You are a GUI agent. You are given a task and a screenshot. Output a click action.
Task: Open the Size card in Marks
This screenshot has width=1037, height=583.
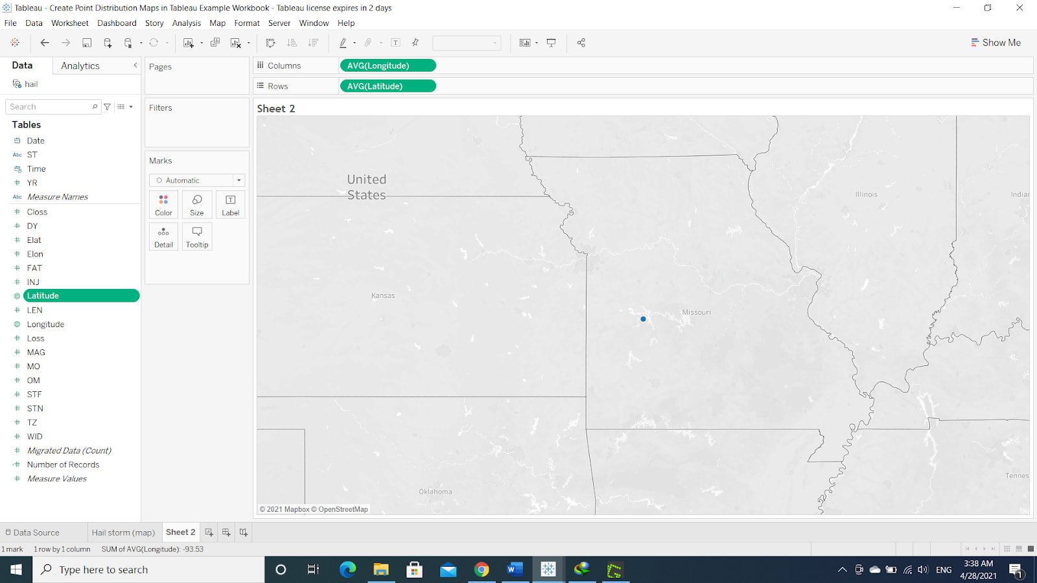[197, 205]
